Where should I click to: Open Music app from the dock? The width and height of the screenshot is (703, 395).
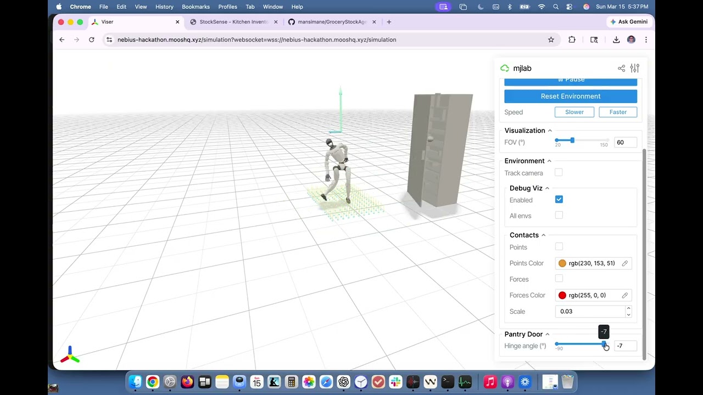(x=490, y=382)
